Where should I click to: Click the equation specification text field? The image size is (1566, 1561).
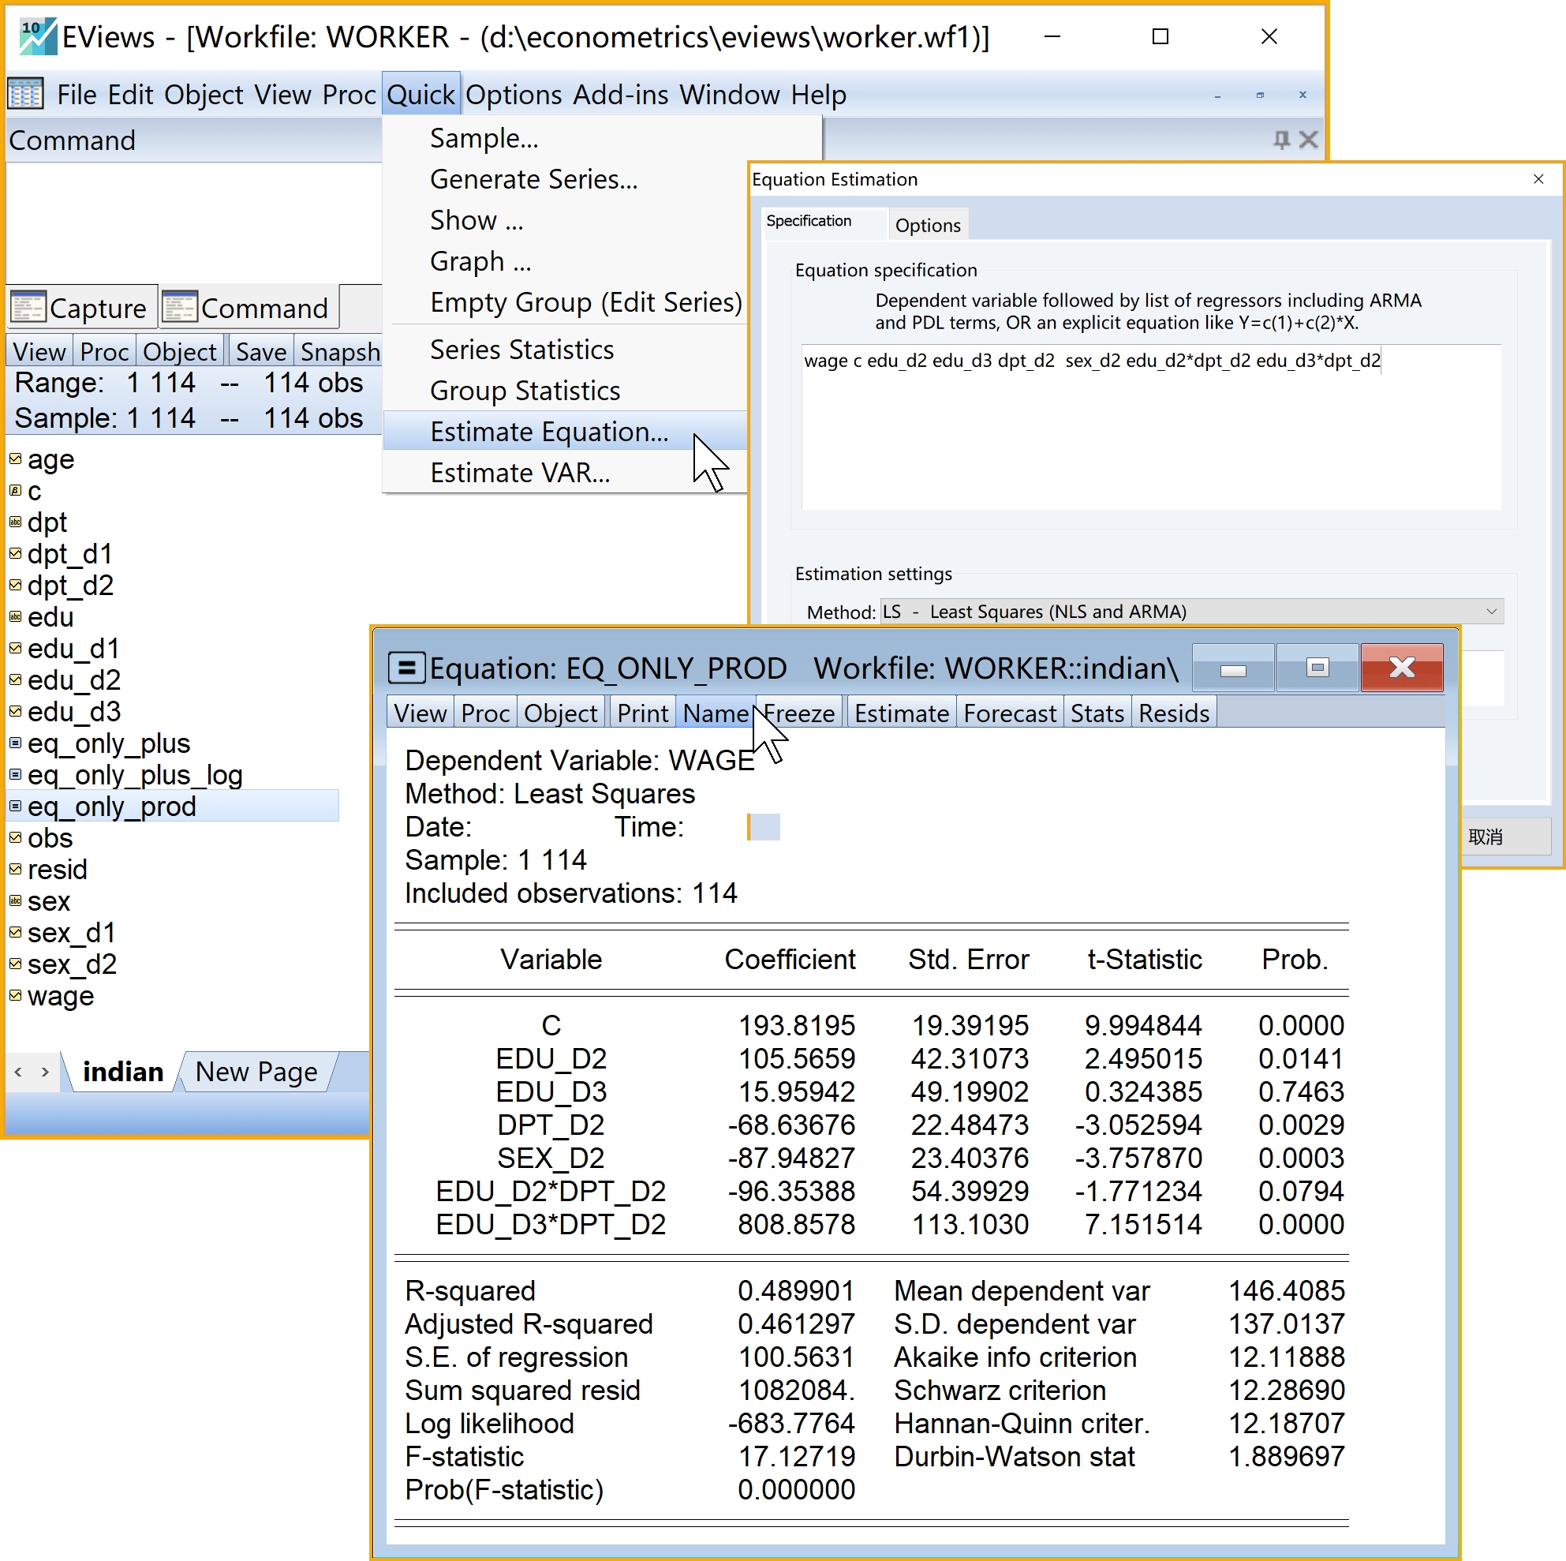[1150, 428]
